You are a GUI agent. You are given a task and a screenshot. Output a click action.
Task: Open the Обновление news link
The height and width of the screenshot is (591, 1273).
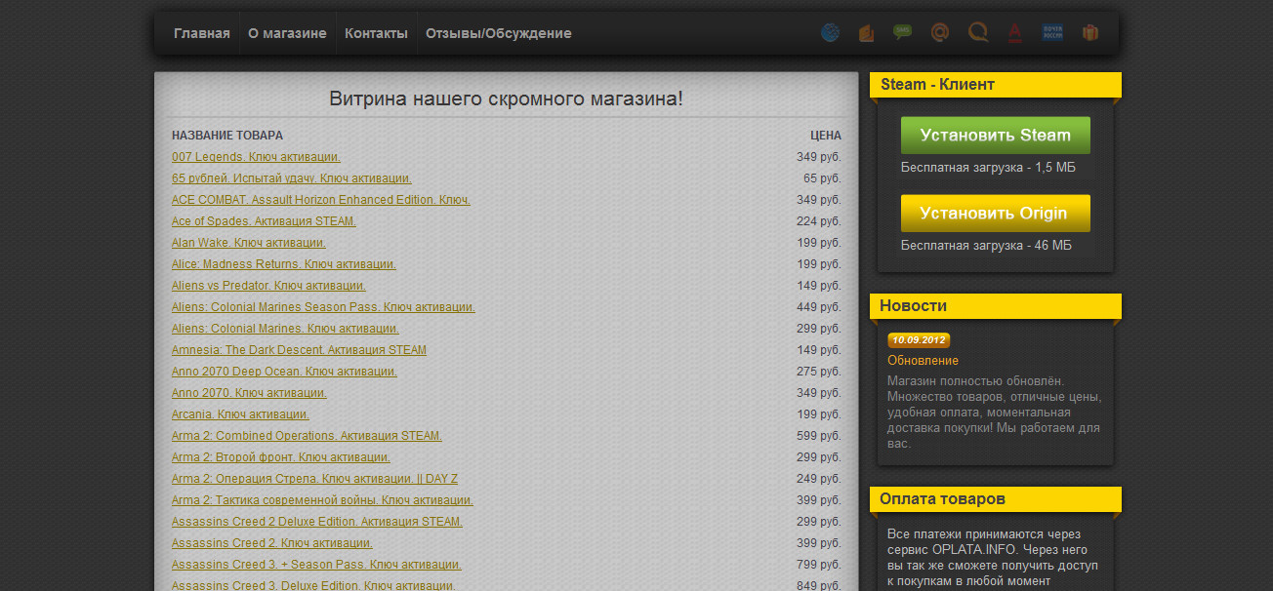coord(923,361)
